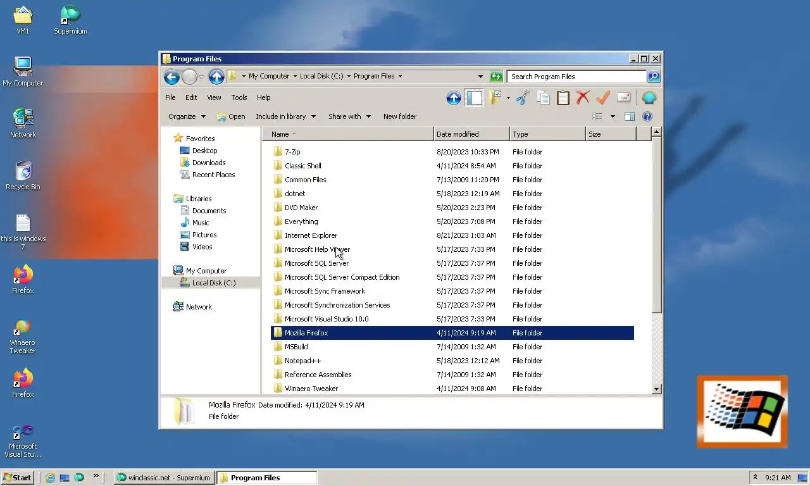Select Recent Places in the navigation pane
This screenshot has width=810, height=486.
[x=213, y=175]
